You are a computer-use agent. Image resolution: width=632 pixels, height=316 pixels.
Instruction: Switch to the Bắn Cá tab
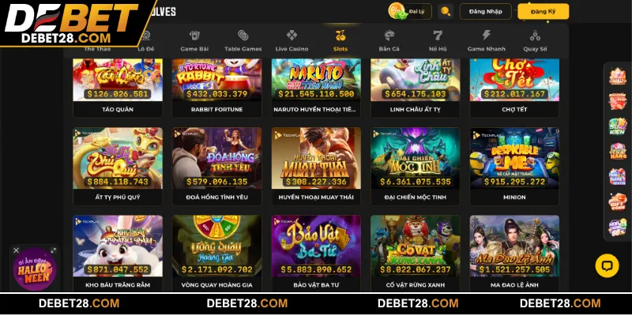pyautogui.click(x=389, y=41)
